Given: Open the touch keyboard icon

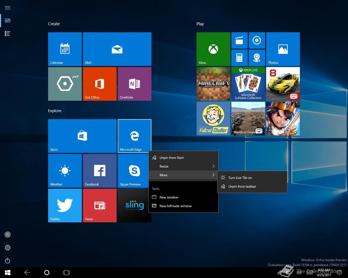Looking at the screenshot, I should pos(310,273).
